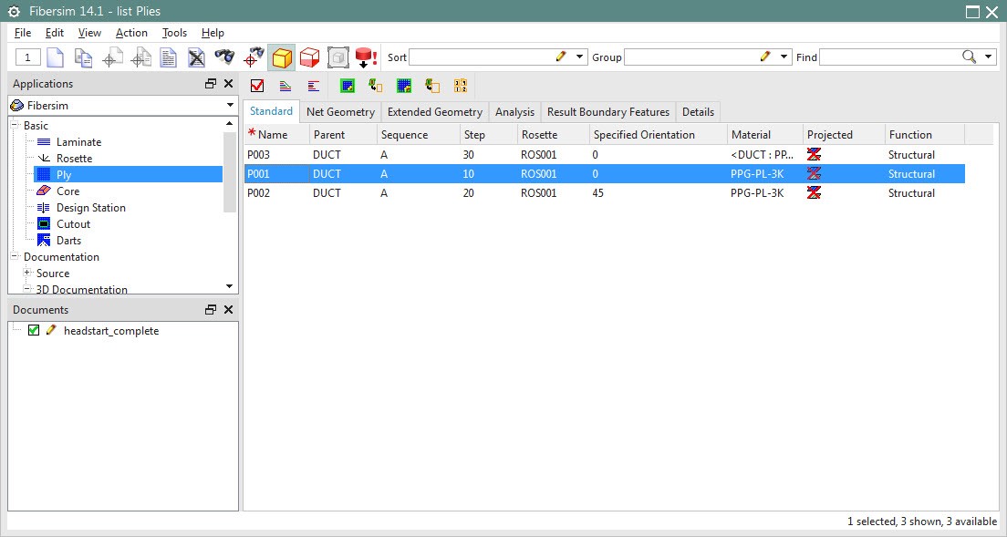Click the red checkmark verify icon

tap(255, 85)
